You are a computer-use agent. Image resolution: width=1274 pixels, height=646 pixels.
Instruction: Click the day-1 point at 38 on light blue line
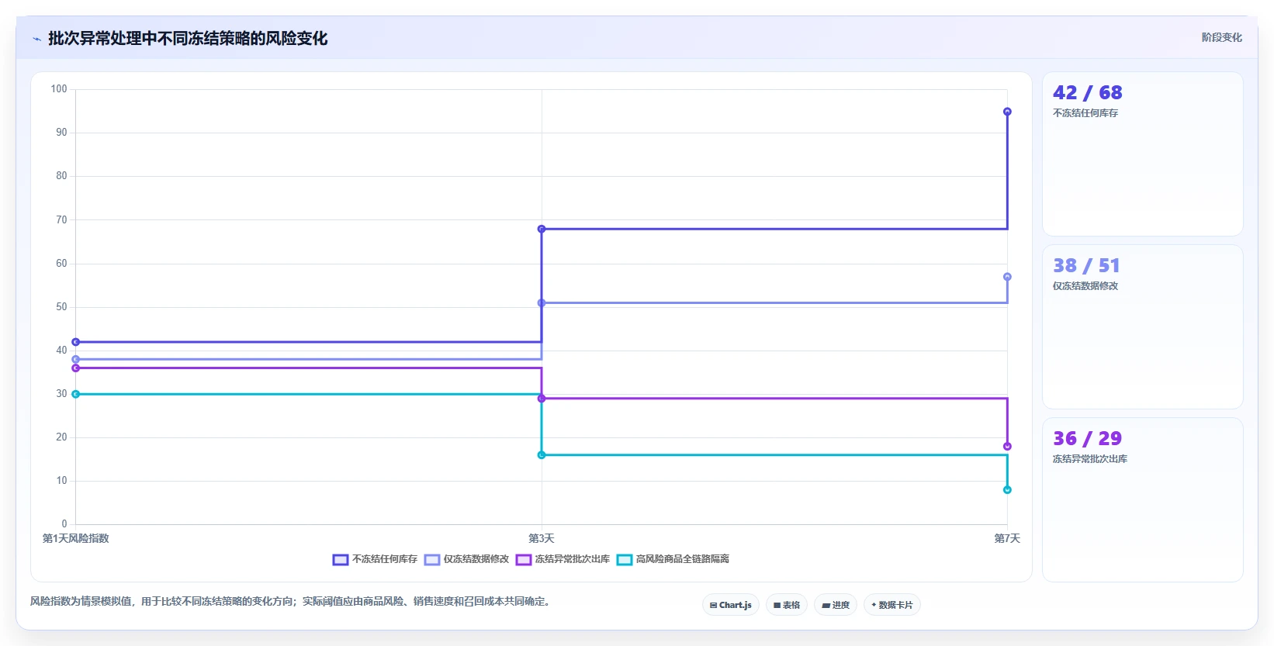(x=75, y=359)
